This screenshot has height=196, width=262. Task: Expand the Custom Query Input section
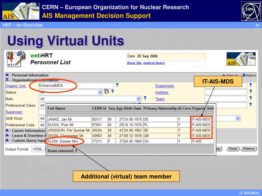point(7,140)
